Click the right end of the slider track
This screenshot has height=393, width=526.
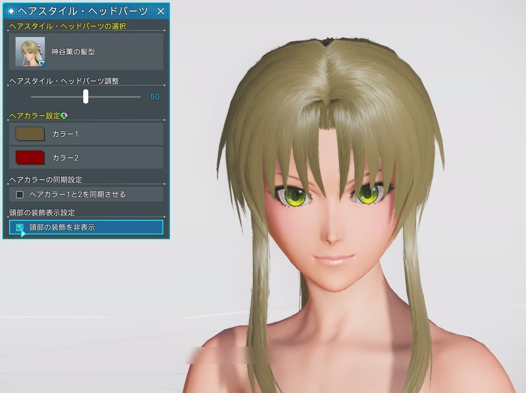click(x=140, y=96)
